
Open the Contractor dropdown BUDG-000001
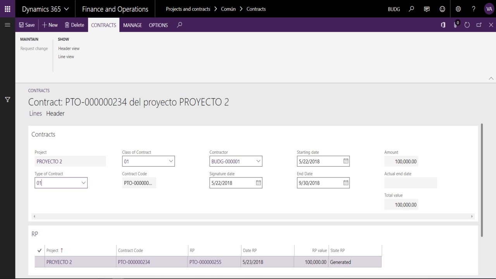[x=258, y=161]
